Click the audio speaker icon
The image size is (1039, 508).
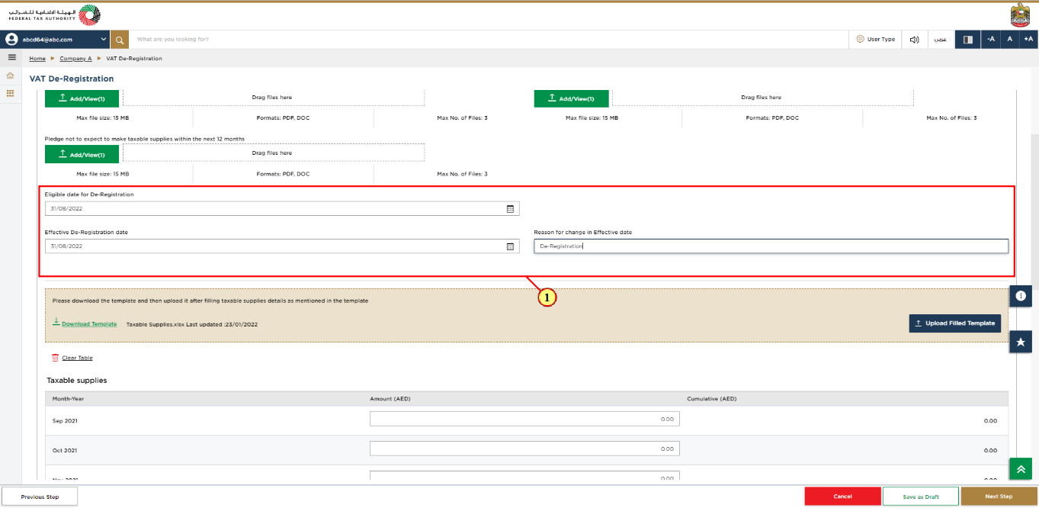(914, 39)
